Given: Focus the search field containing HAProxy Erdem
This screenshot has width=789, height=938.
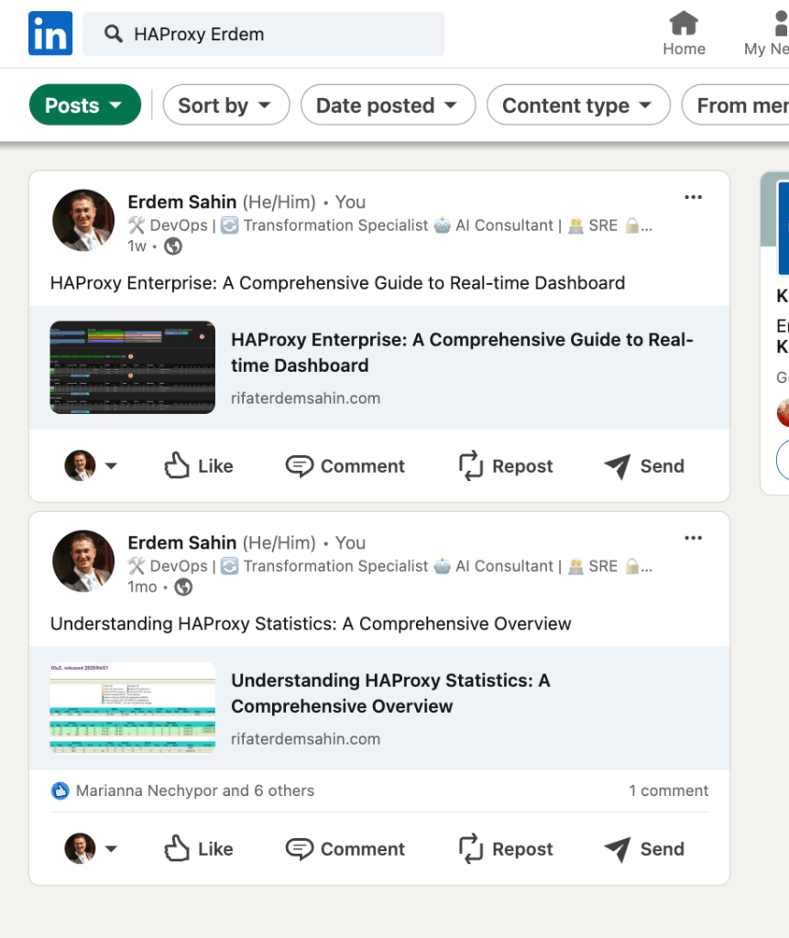Looking at the screenshot, I should 263,34.
